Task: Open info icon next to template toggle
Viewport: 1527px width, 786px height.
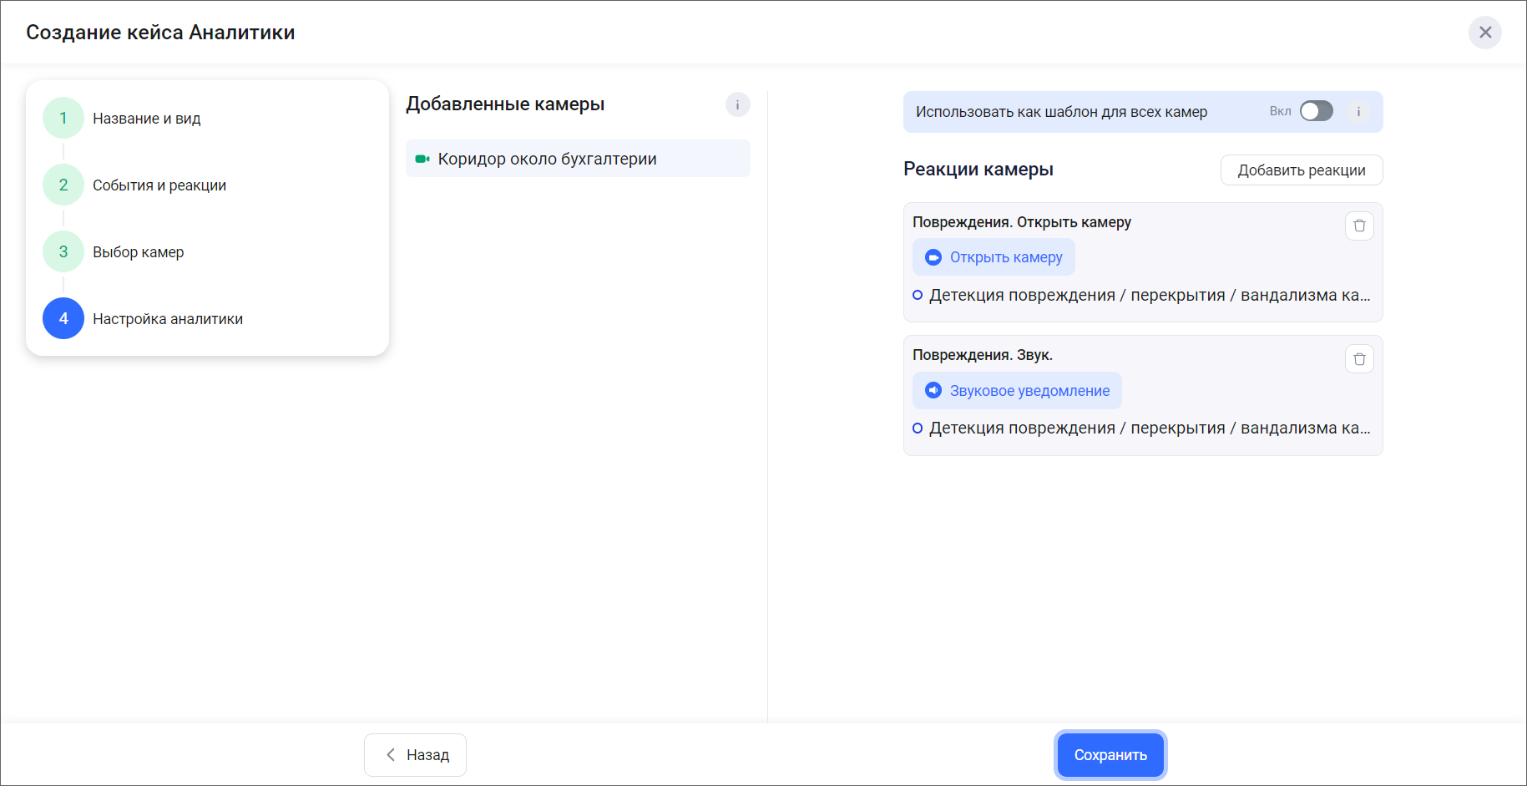Action: pyautogui.click(x=1358, y=111)
